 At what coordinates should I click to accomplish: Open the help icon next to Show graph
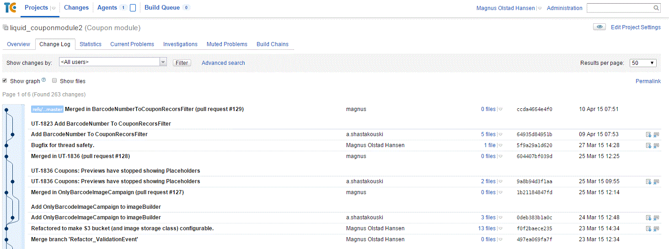coord(44,80)
